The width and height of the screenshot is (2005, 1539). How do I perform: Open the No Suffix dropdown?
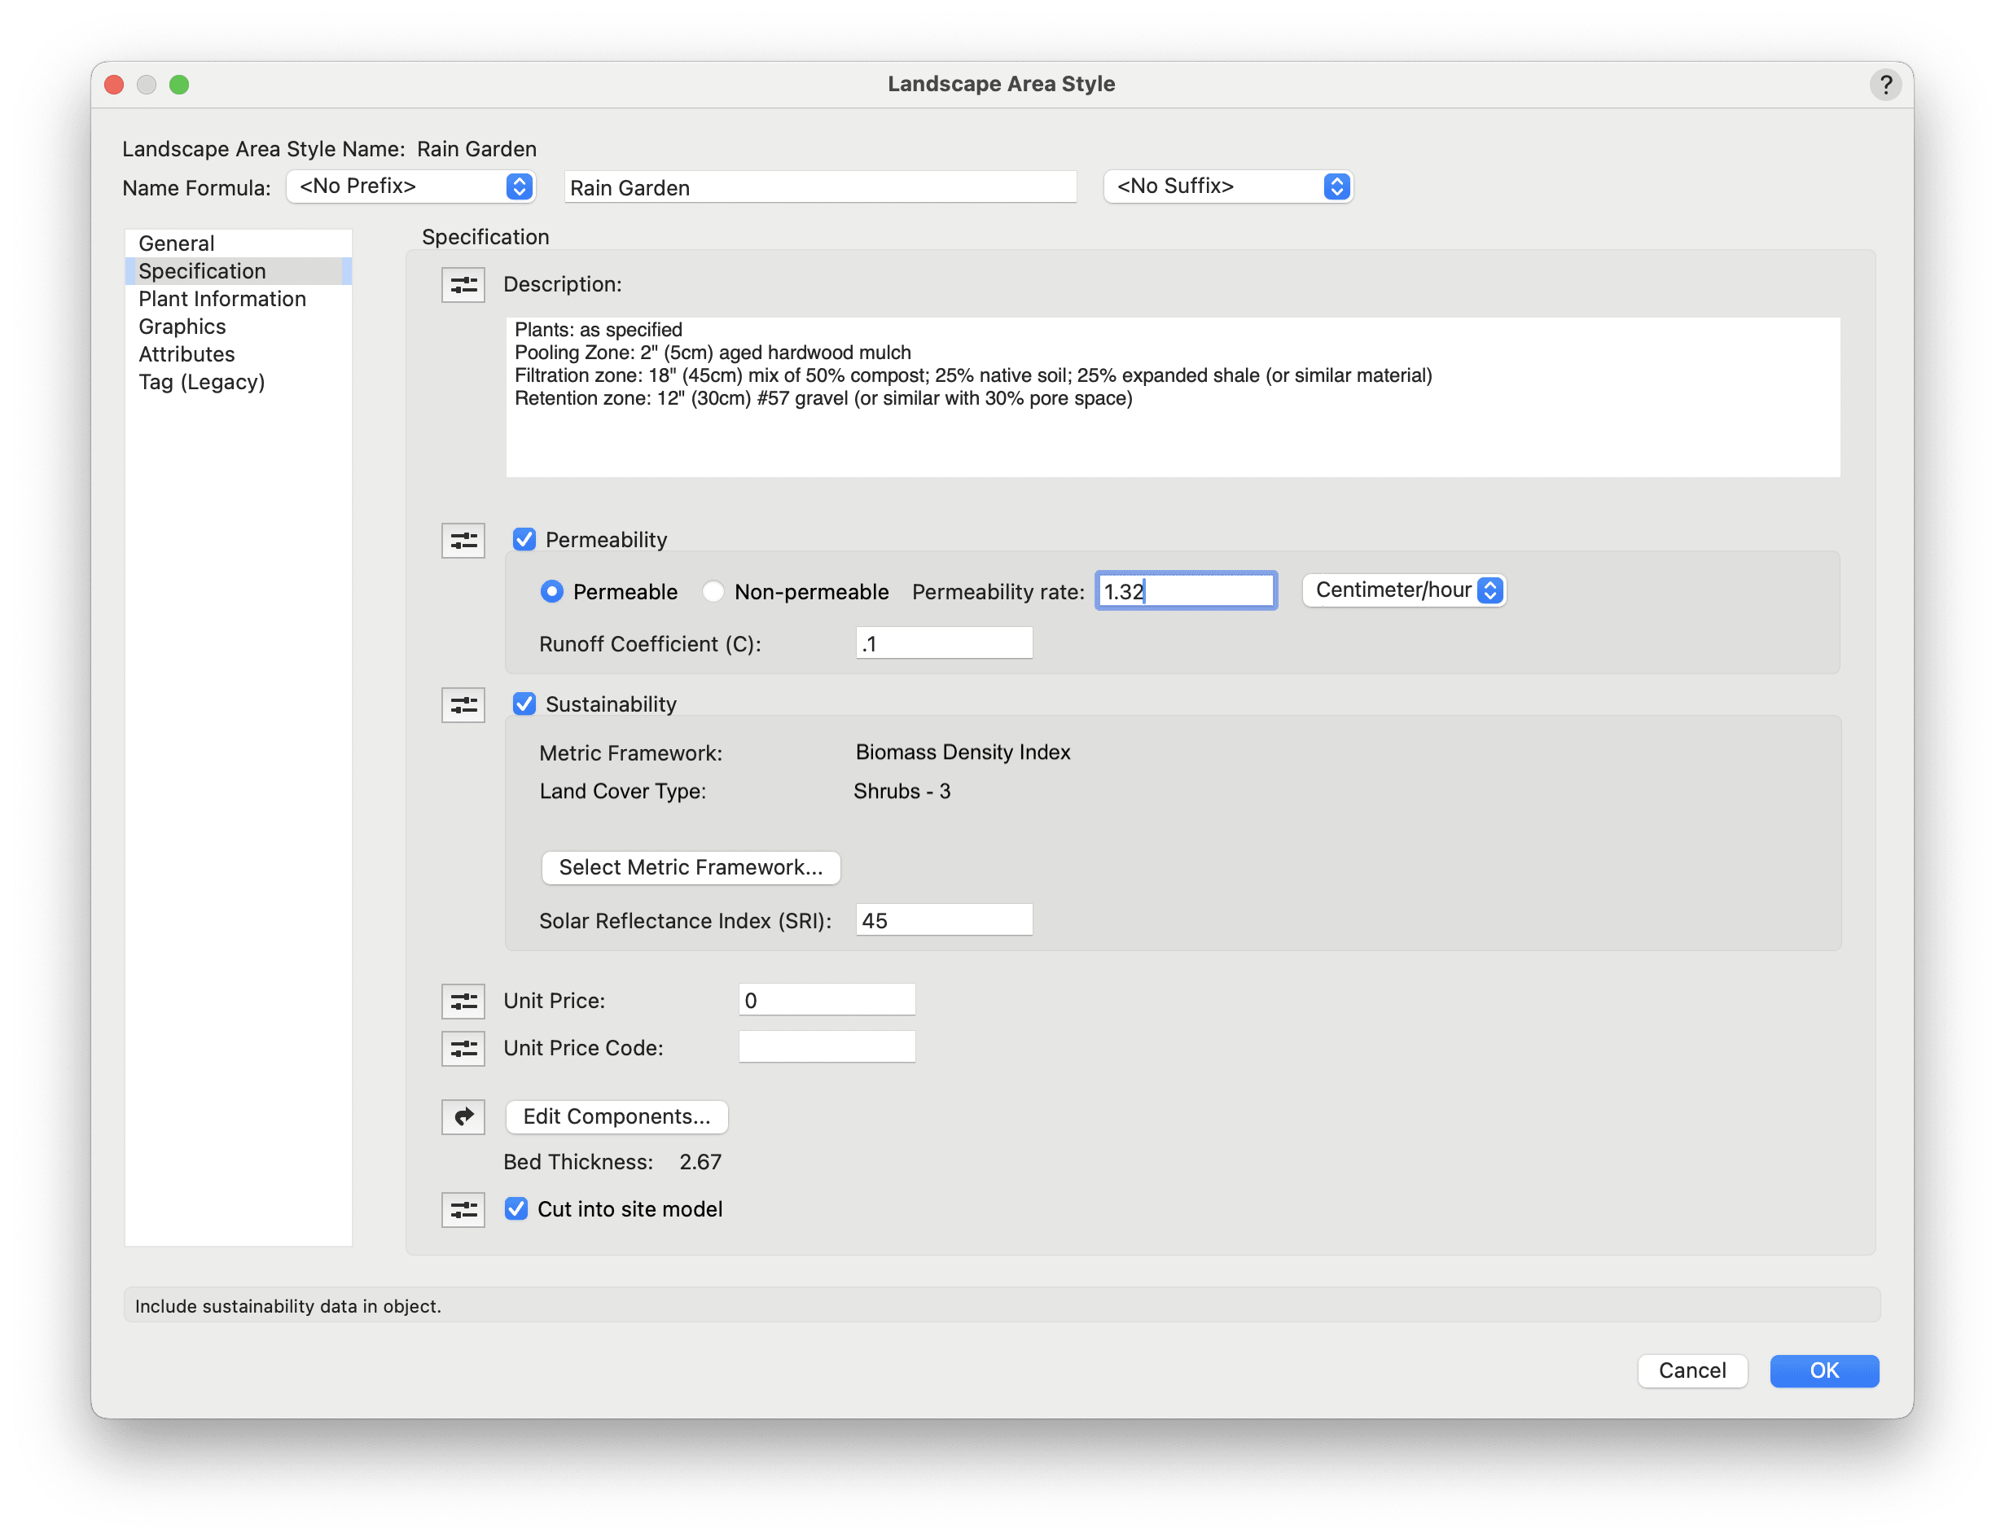1227,187
